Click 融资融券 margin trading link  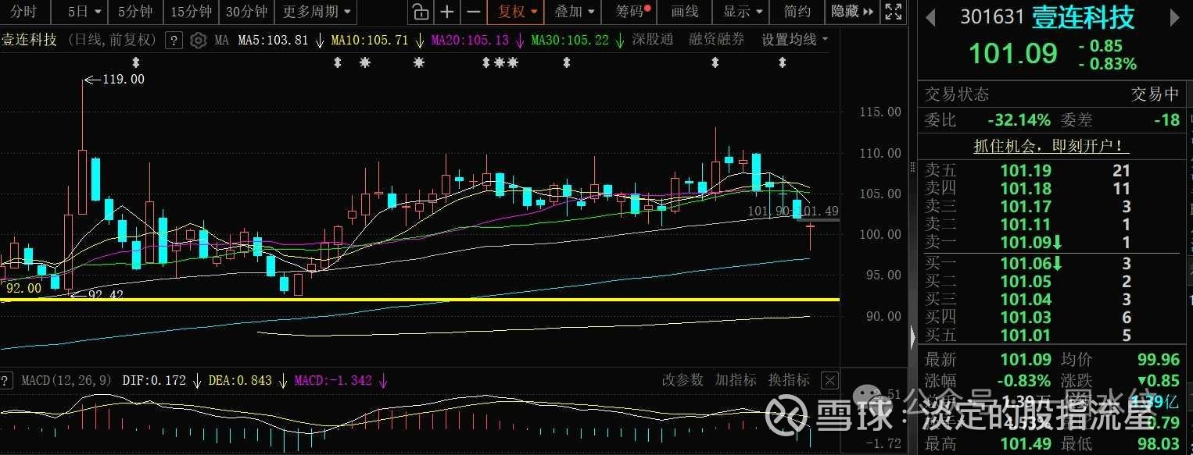point(717,40)
